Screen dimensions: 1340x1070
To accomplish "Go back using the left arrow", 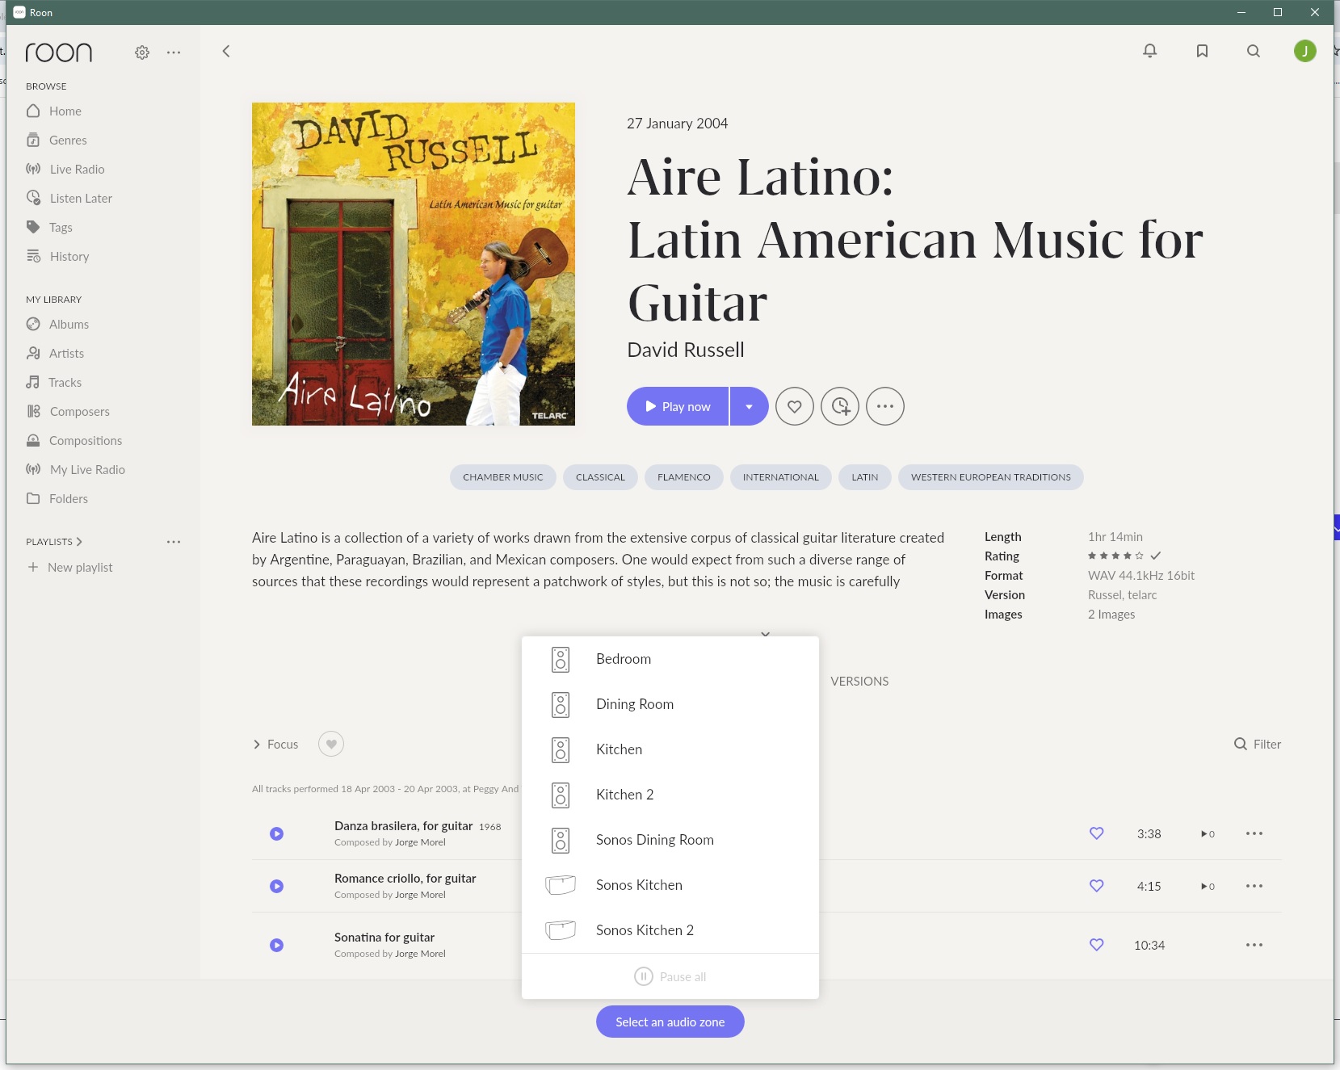I will (226, 51).
